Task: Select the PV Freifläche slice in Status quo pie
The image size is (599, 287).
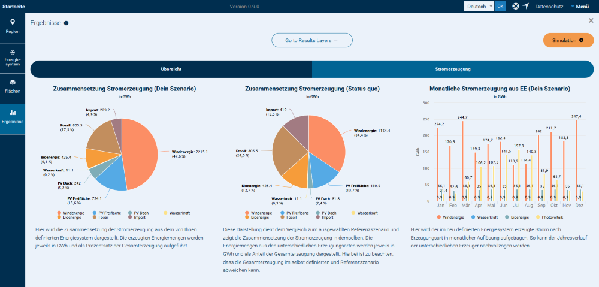Action: coord(320,171)
